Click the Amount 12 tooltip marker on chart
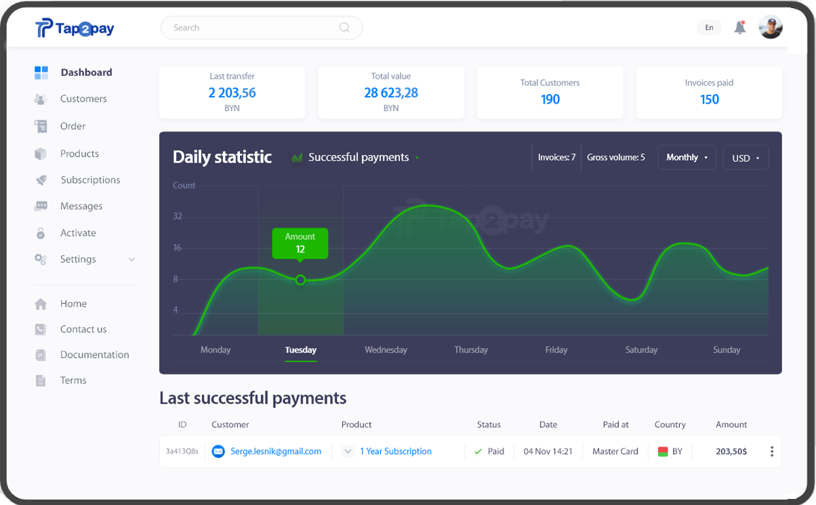Viewport: 816px width, 505px height. [x=300, y=243]
